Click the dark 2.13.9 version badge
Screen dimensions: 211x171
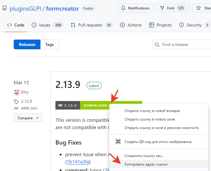pos(68,105)
